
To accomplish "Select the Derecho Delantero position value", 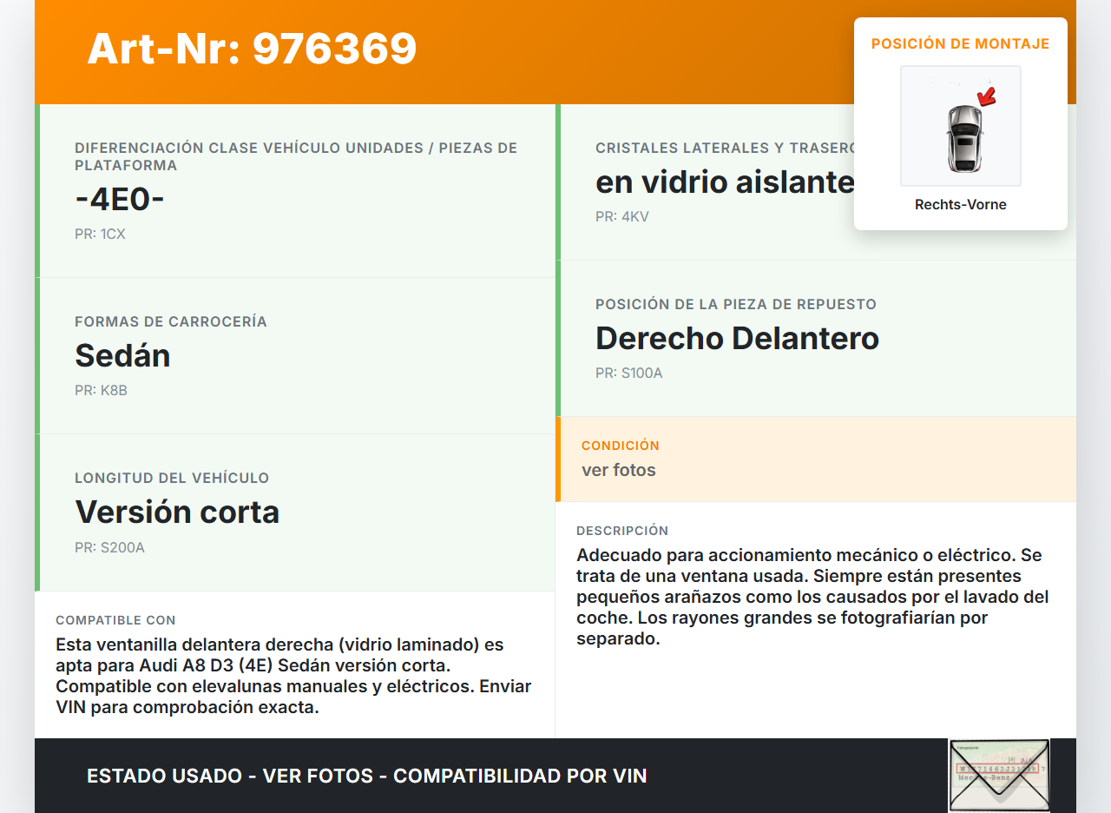I will point(737,339).
